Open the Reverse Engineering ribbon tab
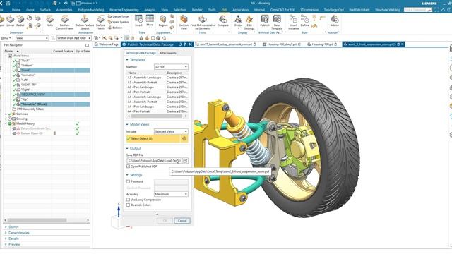 (124, 10)
